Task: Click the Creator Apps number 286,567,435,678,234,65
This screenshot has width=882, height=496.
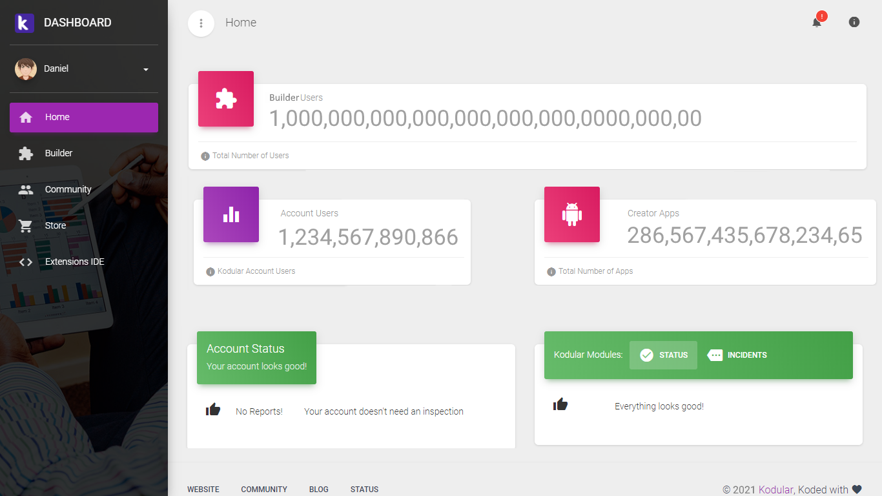Action: [x=745, y=235]
